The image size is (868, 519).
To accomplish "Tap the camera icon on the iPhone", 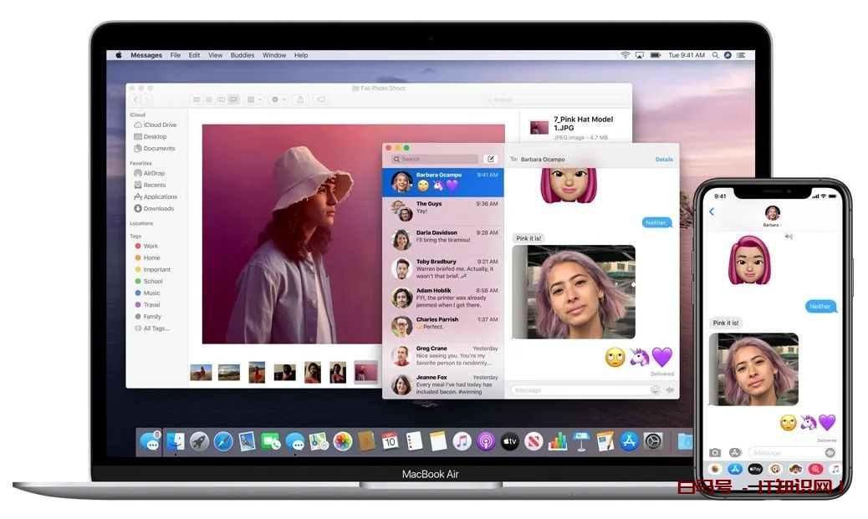I will pyautogui.click(x=715, y=452).
